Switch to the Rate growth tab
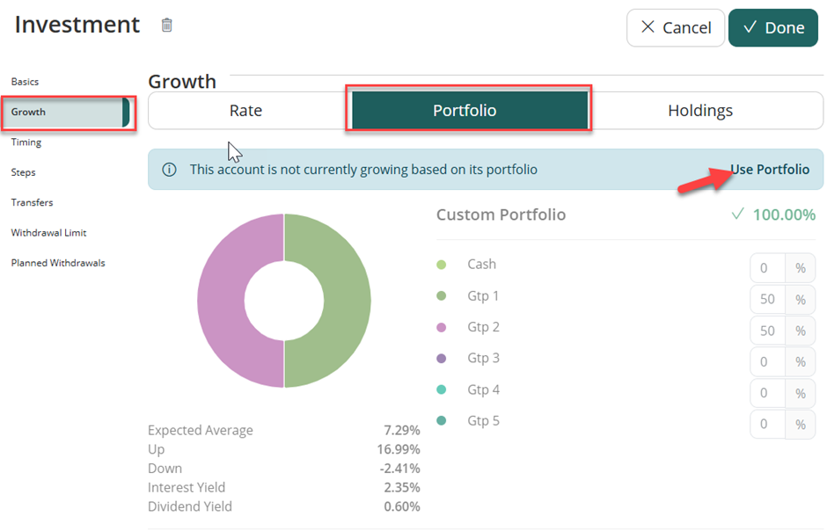The height and width of the screenshot is (531, 827). pyautogui.click(x=245, y=111)
